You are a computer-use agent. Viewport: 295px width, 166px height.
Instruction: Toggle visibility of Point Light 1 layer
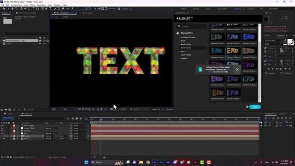click(x=2, y=125)
